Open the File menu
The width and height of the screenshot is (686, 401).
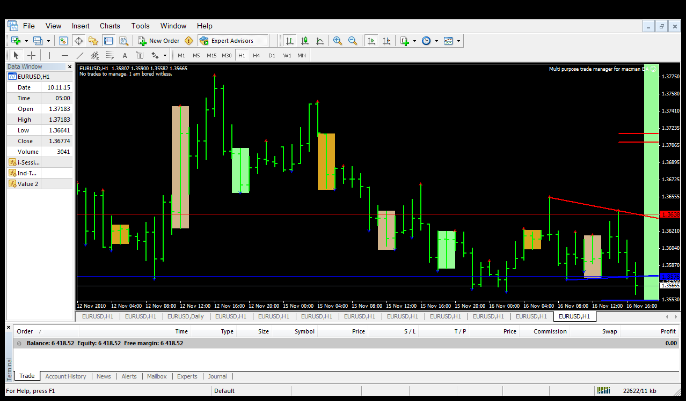[28, 26]
